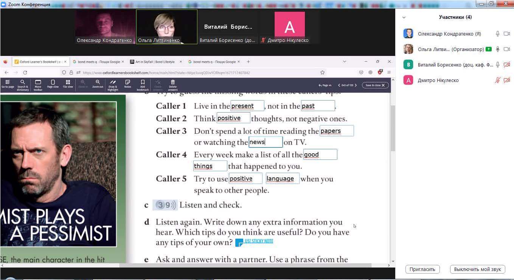Screen dimensions: 514x280
Task: Open Search & dictionary tool
Action: (23, 84)
